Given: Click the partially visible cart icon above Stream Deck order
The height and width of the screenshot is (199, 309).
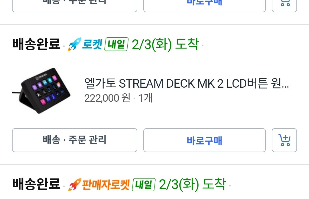Looking at the screenshot, I should (x=284, y=5).
